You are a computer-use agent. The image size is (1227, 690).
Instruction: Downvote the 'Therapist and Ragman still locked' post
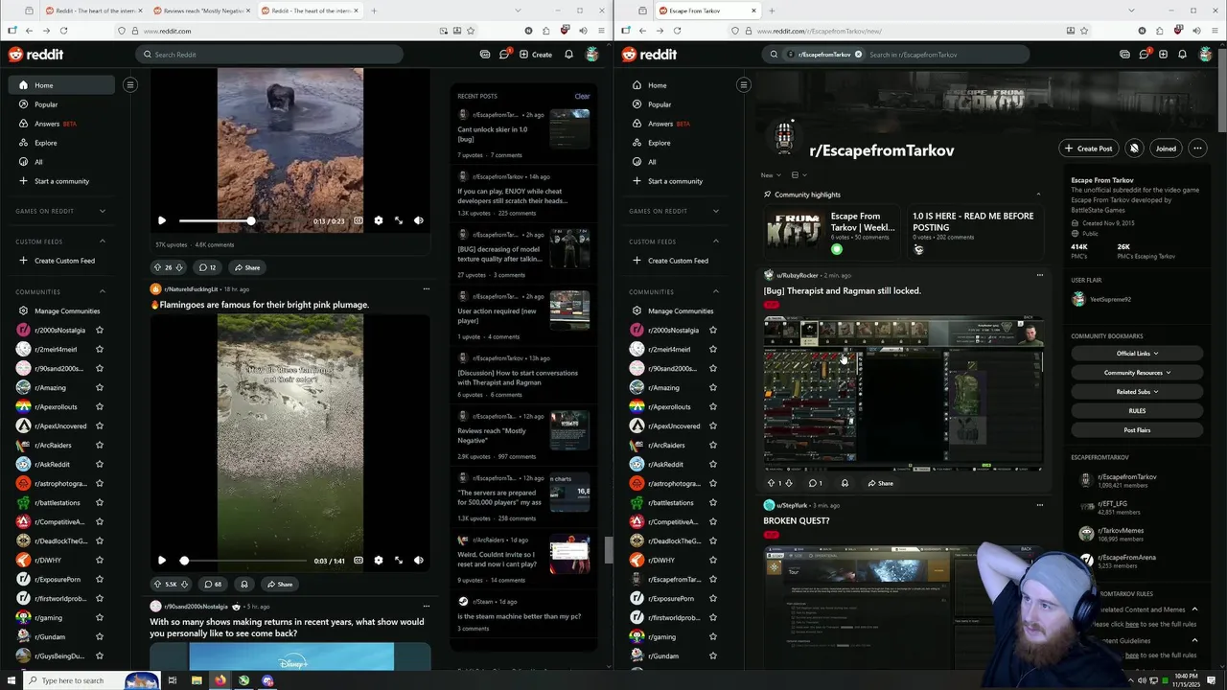point(789,483)
